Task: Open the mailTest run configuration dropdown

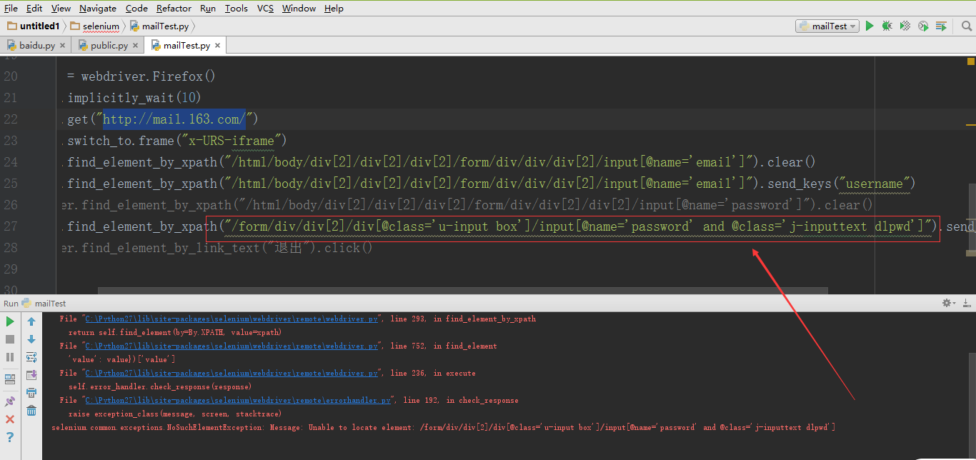Action: 827,26
